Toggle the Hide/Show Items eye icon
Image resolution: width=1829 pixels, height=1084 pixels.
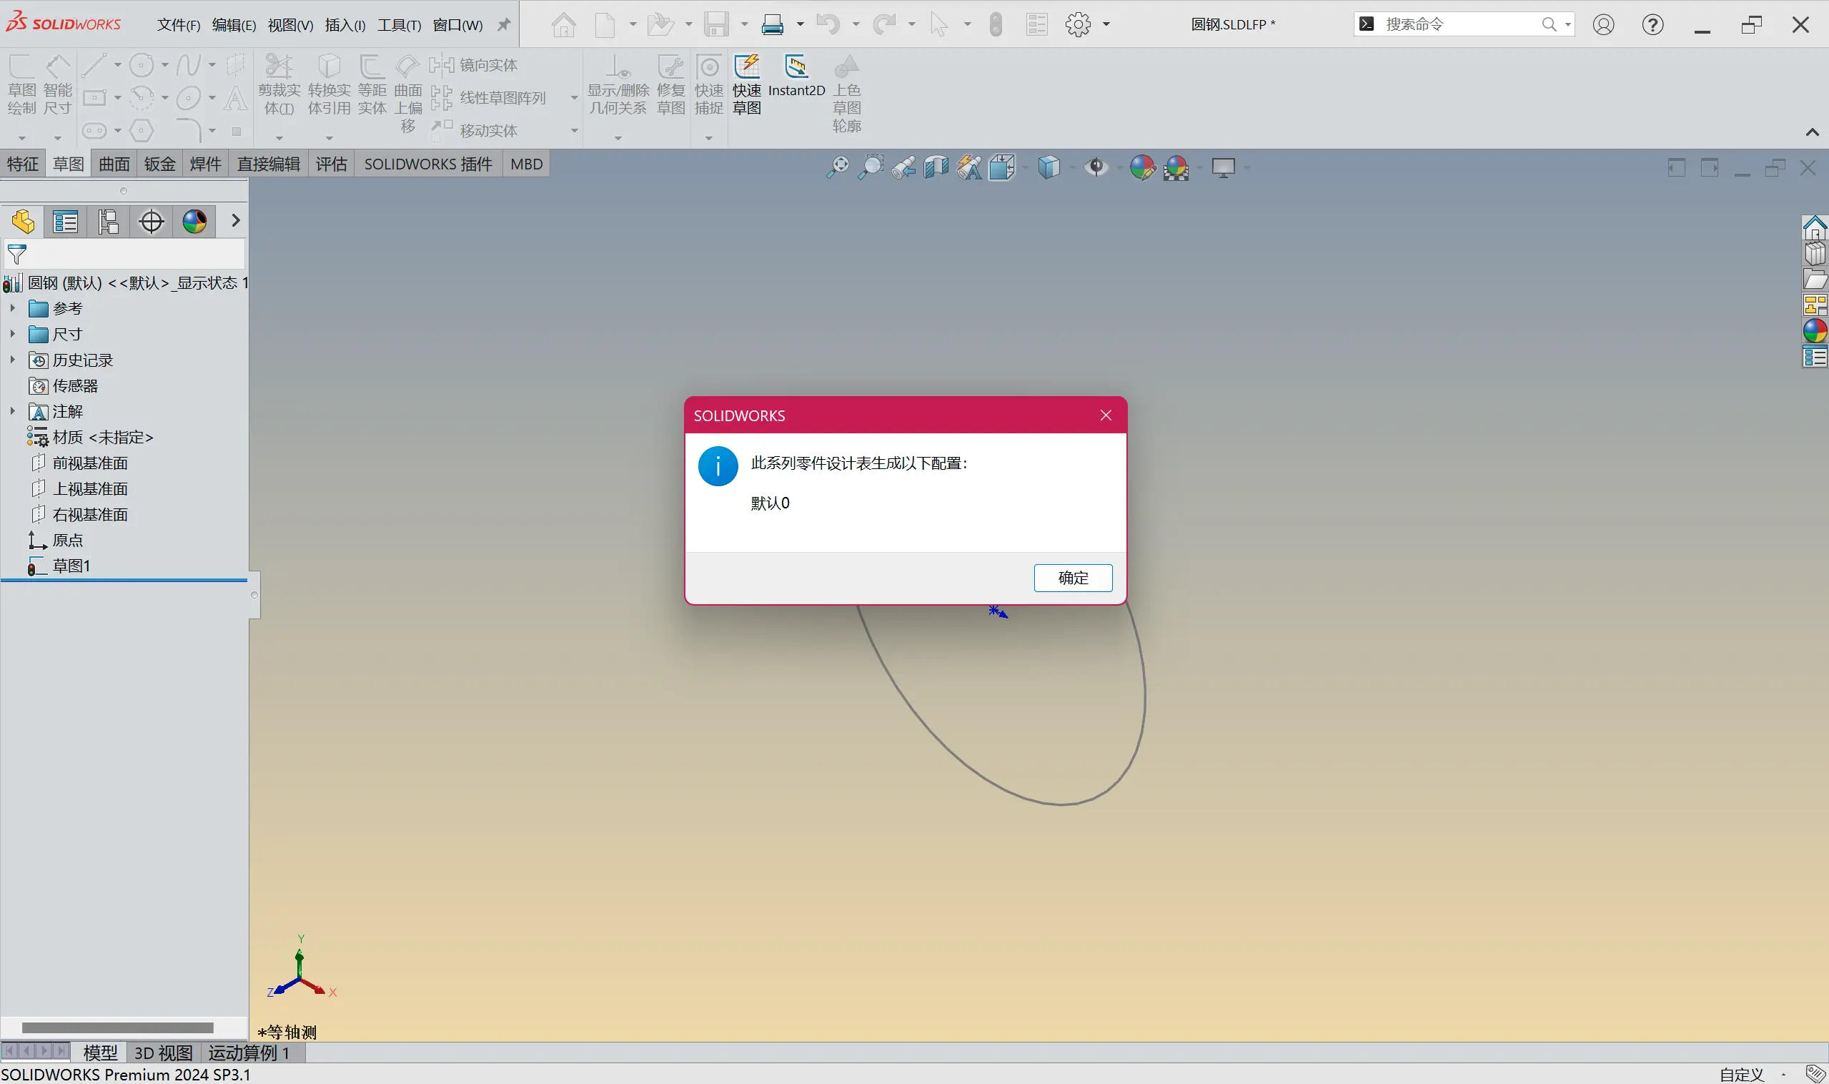coord(1095,167)
